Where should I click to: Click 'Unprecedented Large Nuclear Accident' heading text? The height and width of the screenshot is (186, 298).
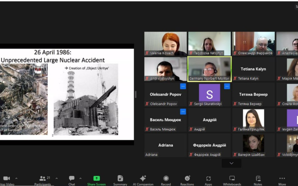tap(53, 60)
